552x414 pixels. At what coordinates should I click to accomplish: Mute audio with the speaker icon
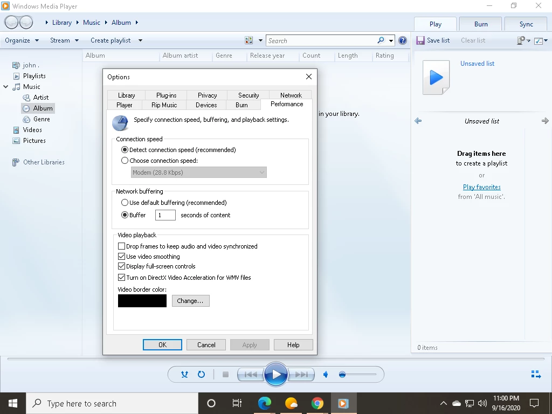[x=326, y=375]
